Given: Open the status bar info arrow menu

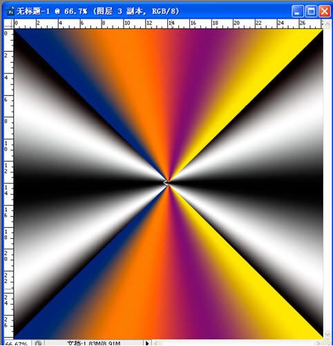Looking at the screenshot, I should 147,343.
